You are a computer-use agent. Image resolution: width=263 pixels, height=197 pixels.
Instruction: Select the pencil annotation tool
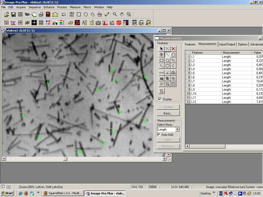[x=107, y=15]
